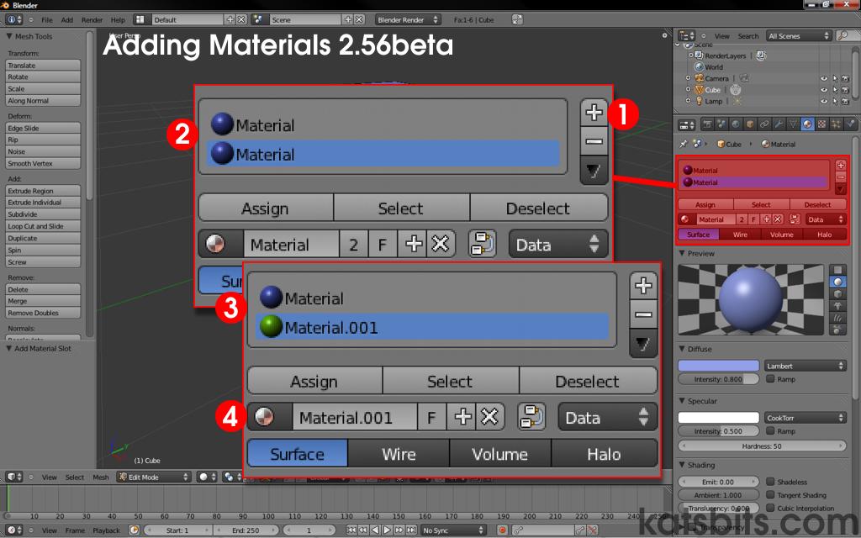
Task: Click the Translate button
Action: [43, 66]
